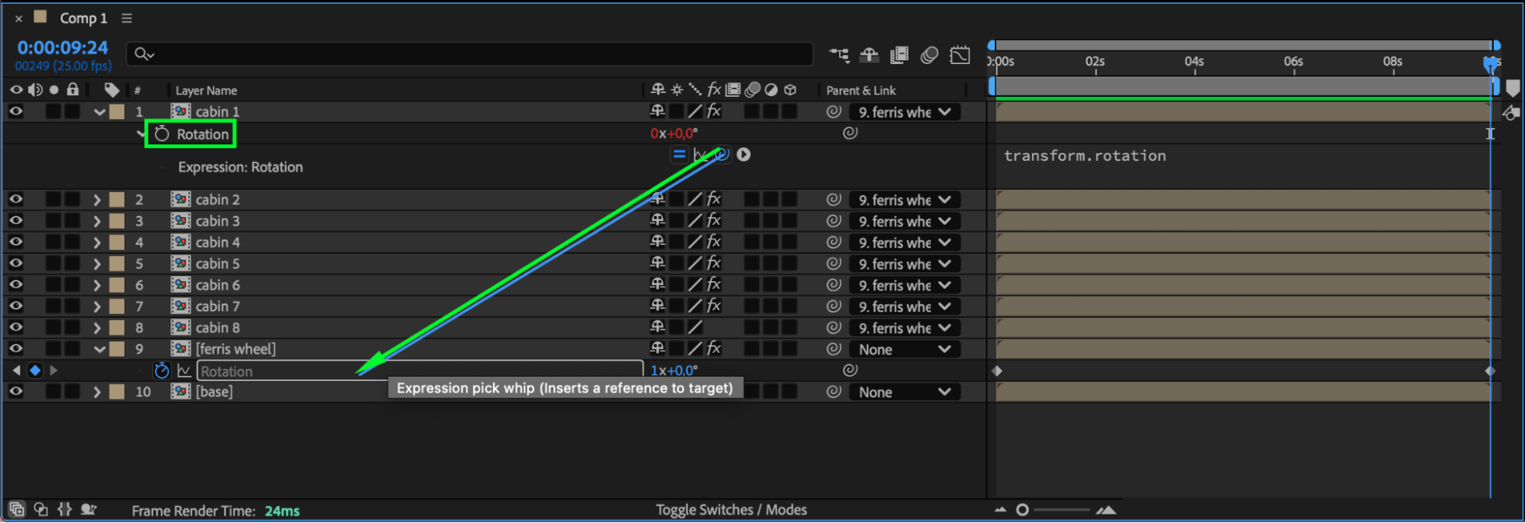This screenshot has width=1525, height=523.
Task: Click the 04s mark on time ruler
Action: point(1194,61)
